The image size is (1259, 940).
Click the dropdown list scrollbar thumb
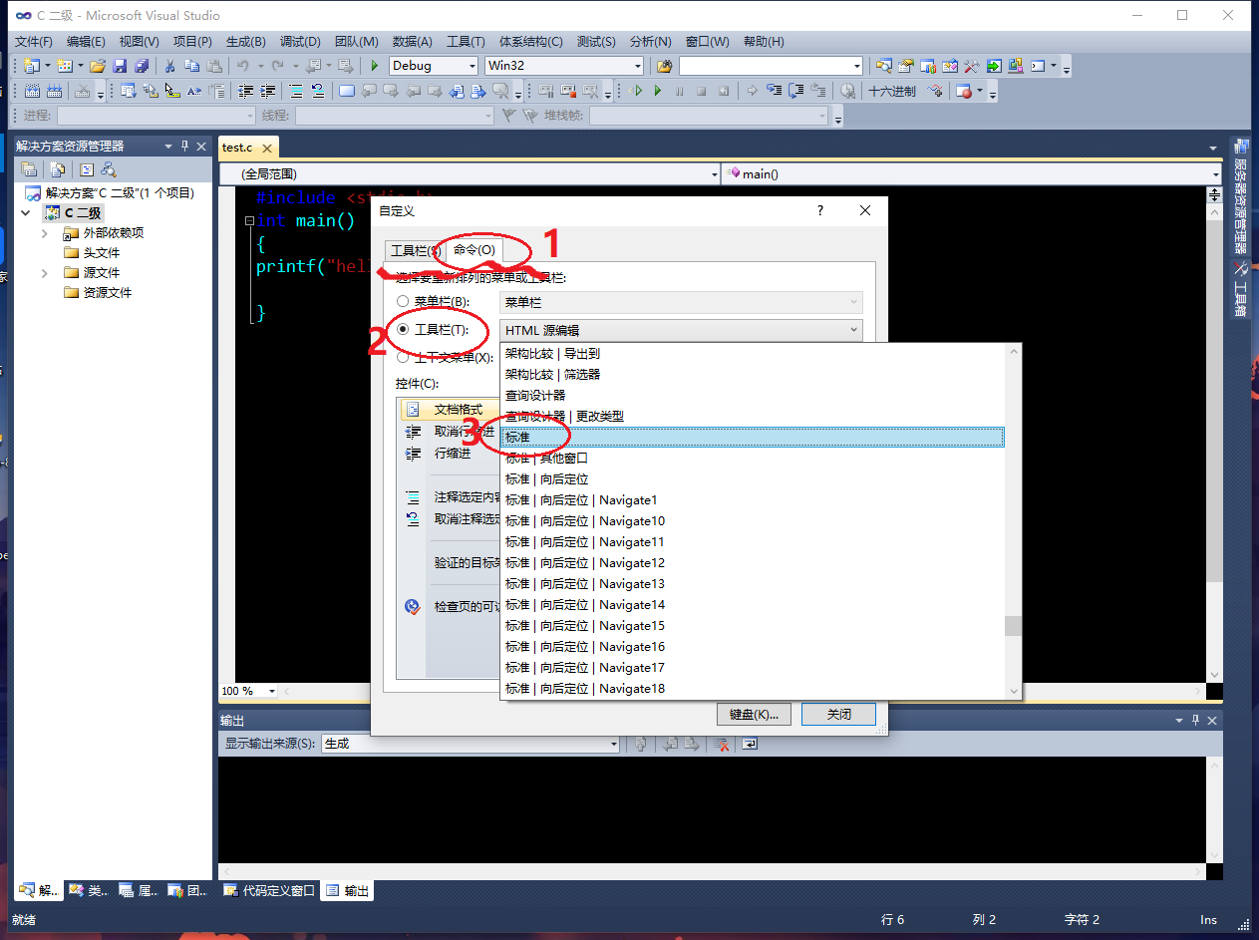pyautogui.click(x=1013, y=626)
